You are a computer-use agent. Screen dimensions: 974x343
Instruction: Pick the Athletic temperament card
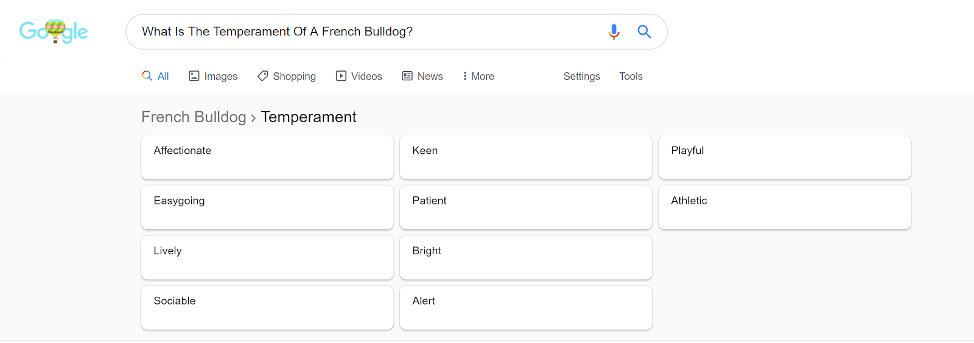coord(785,207)
